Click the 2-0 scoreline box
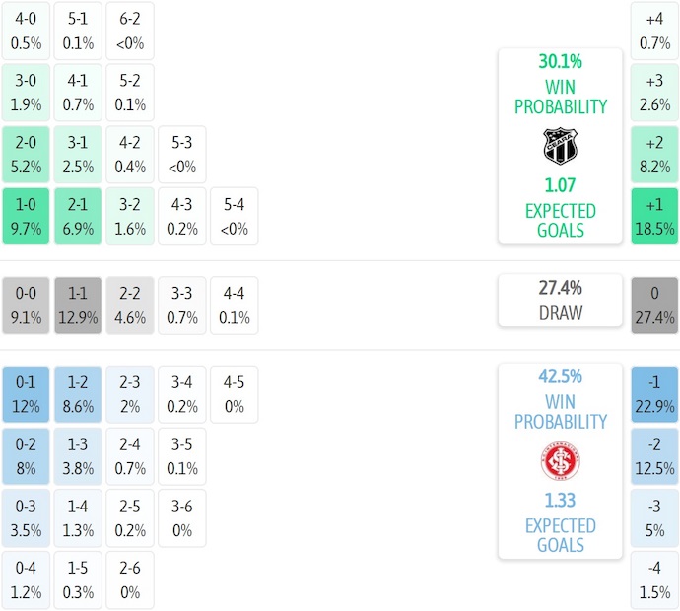 pos(26,156)
